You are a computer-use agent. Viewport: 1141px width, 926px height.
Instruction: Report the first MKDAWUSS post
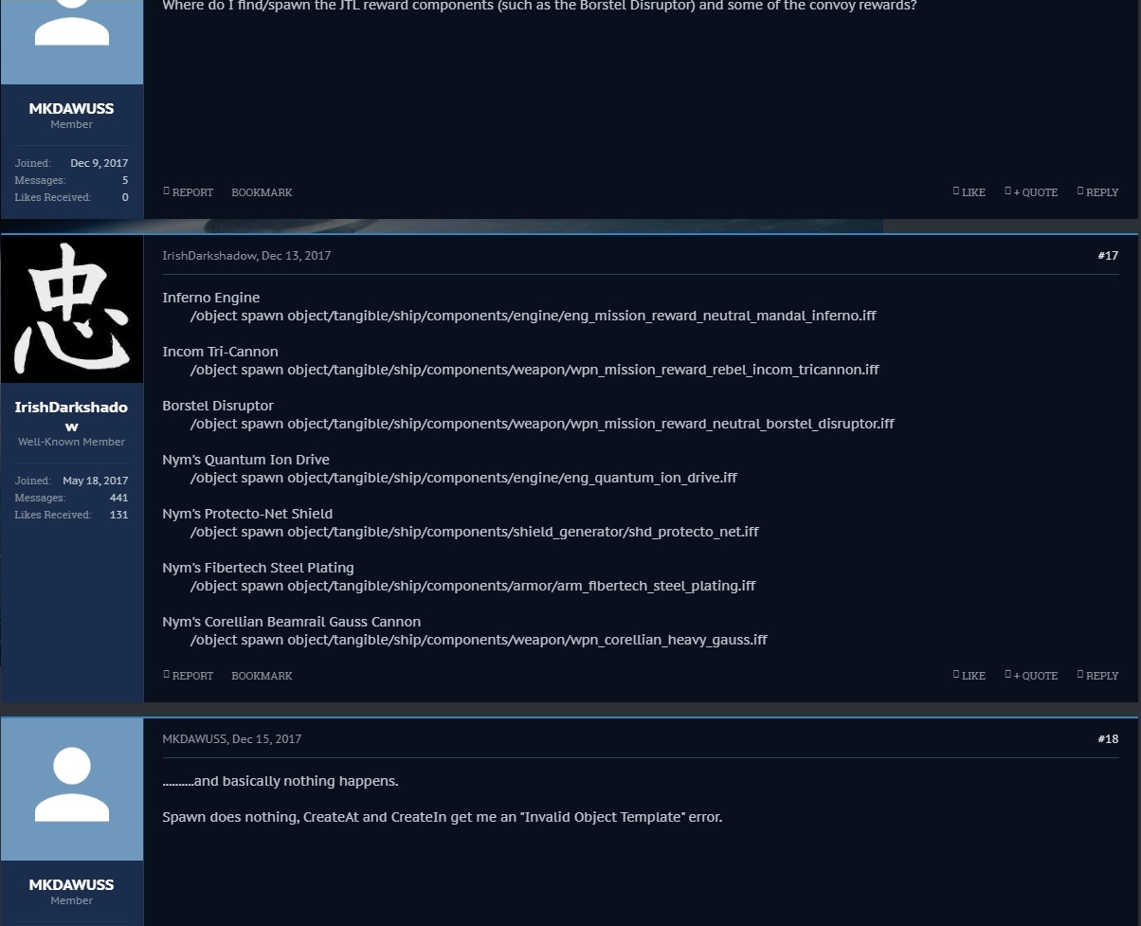click(189, 192)
